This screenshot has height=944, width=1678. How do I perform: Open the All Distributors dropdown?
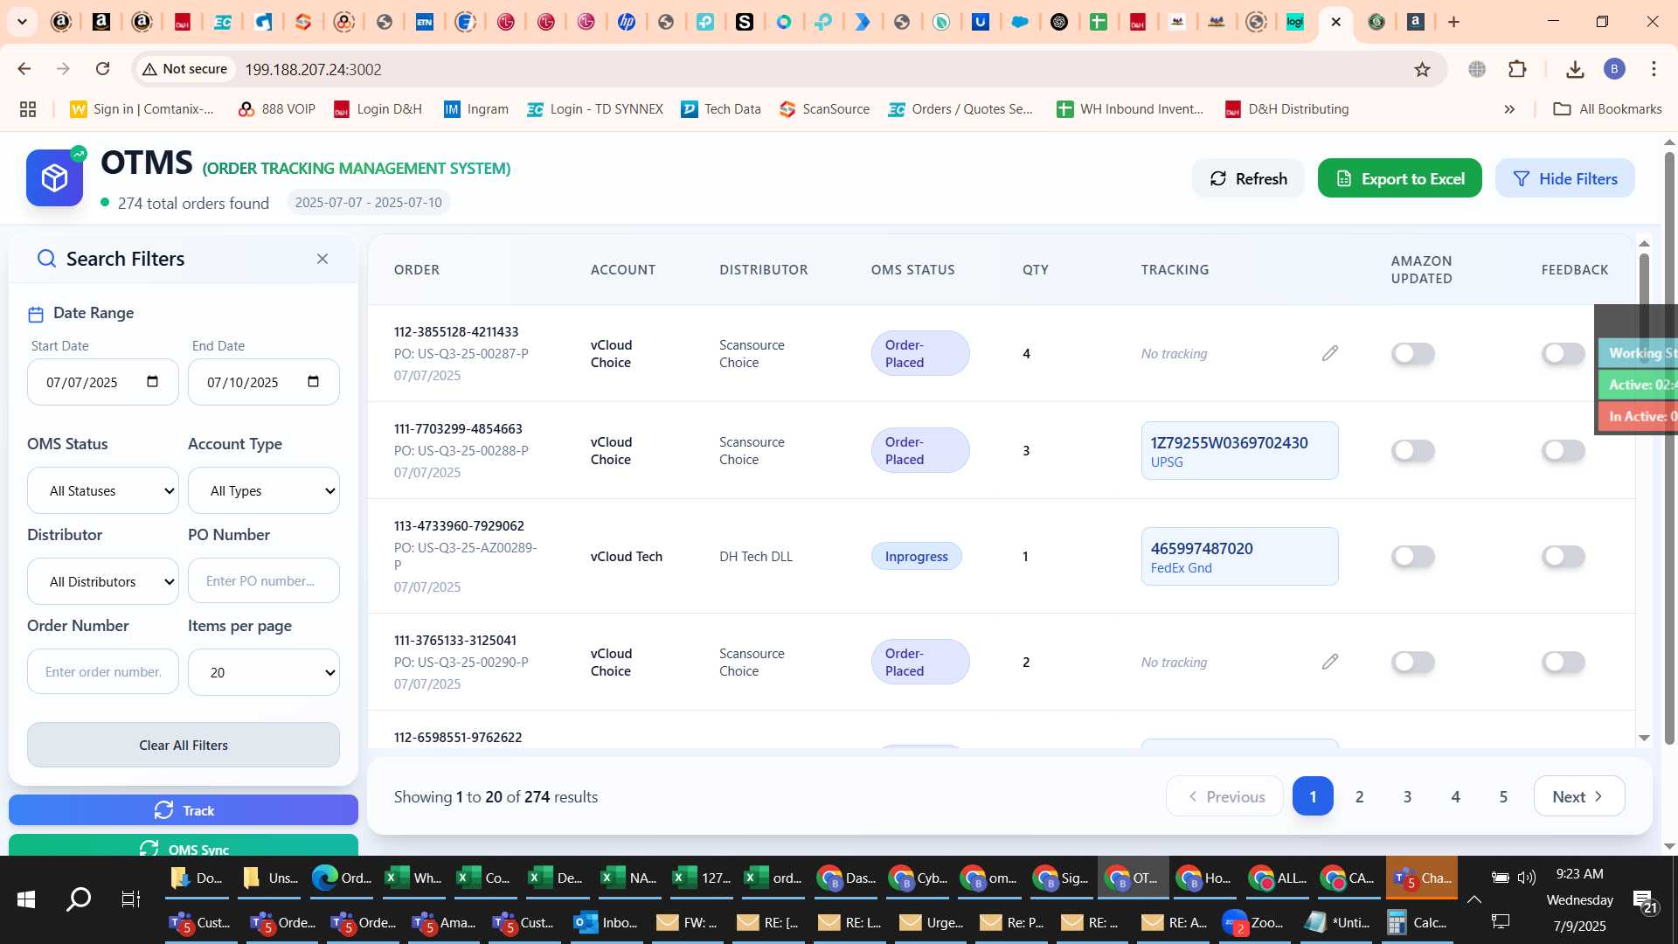(x=103, y=581)
